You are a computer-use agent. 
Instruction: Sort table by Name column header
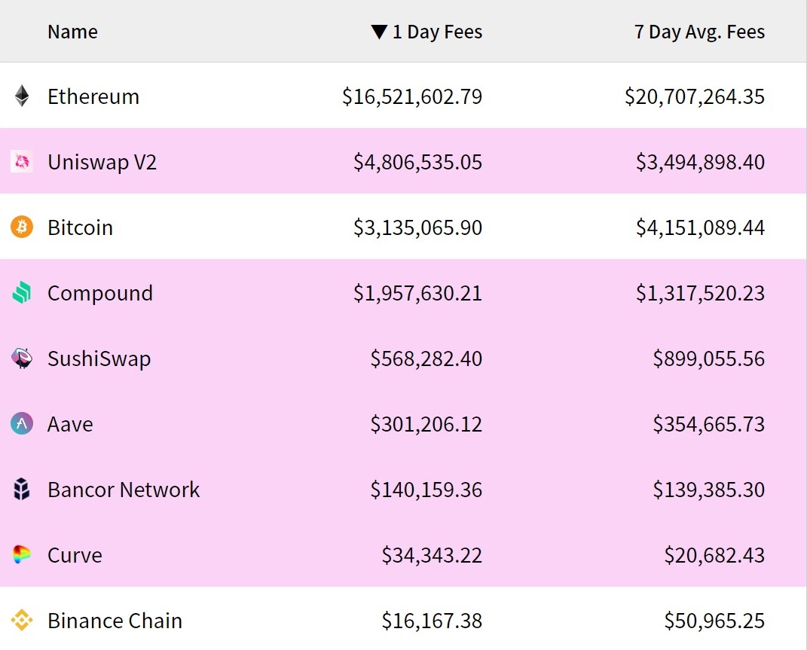tap(72, 32)
